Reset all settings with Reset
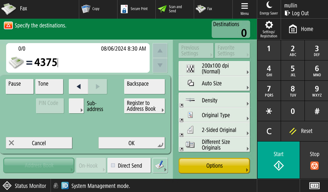 (305, 131)
